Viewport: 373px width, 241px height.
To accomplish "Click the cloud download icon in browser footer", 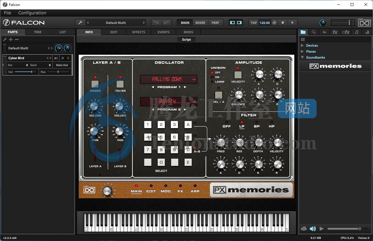I will pos(304,229).
